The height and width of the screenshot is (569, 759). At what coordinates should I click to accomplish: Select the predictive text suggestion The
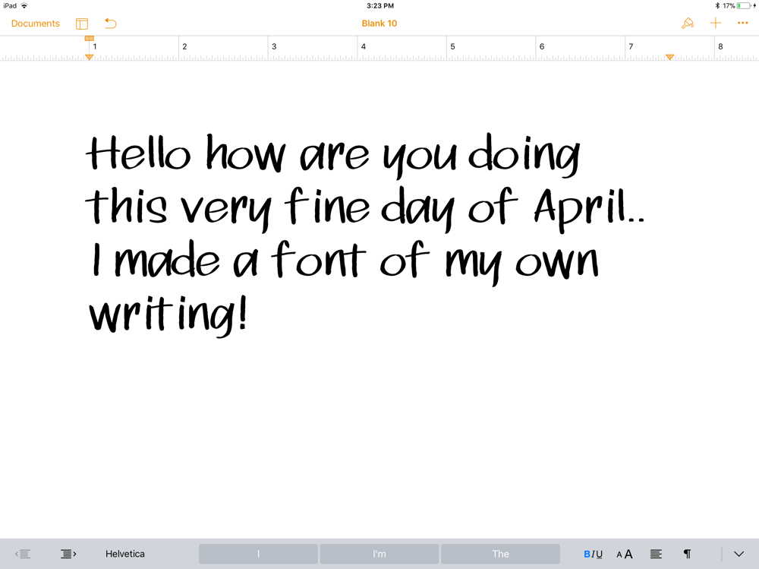point(500,554)
